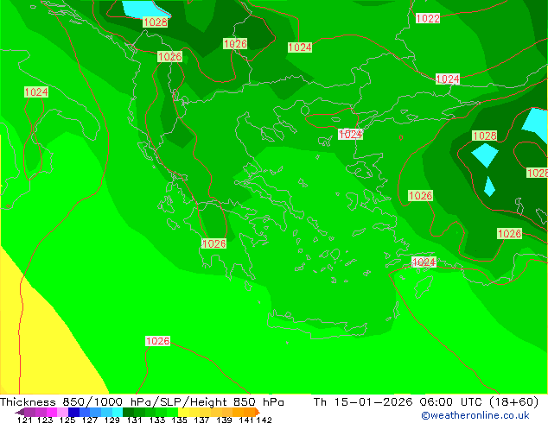Click the forecast time 'Th 15-01-2026 06:00 UTC (18+60)'
Screen dimensions: 548x423
pos(426,401)
